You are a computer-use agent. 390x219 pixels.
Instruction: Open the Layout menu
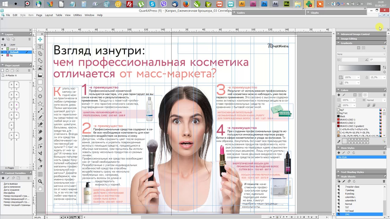coord(49,15)
